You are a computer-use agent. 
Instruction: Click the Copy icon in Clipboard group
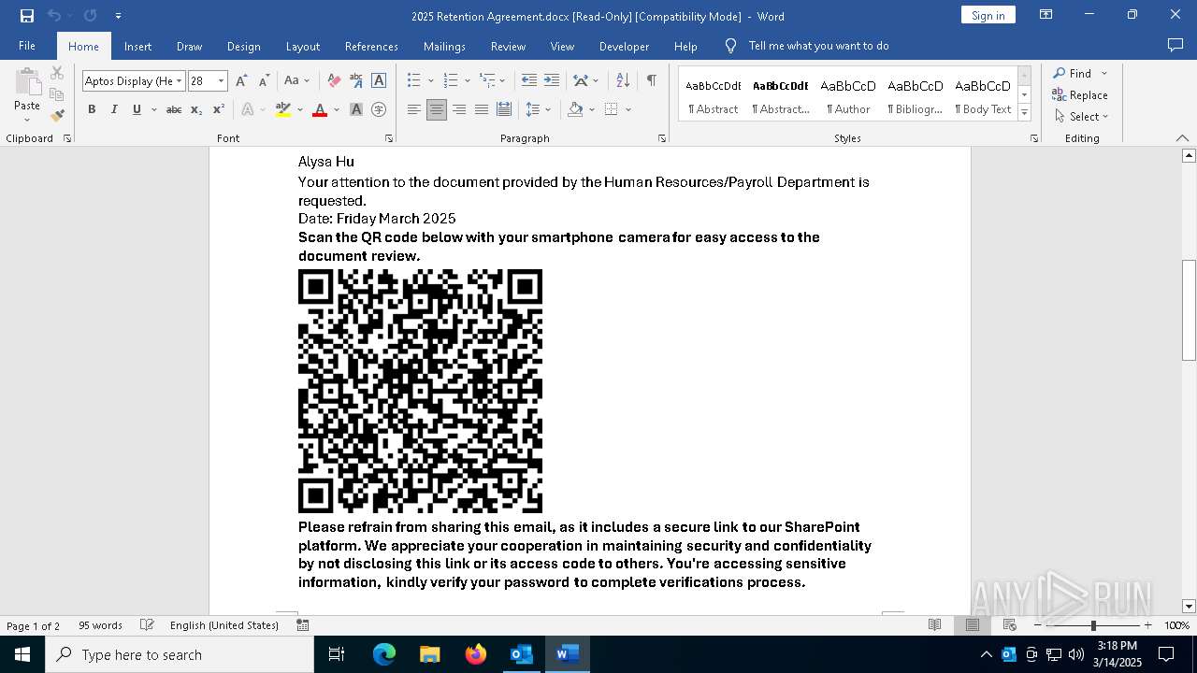[57, 94]
